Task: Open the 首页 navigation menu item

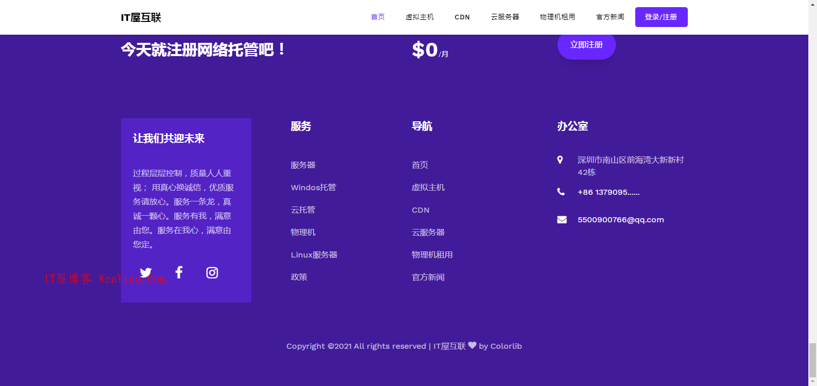Action: pos(378,17)
